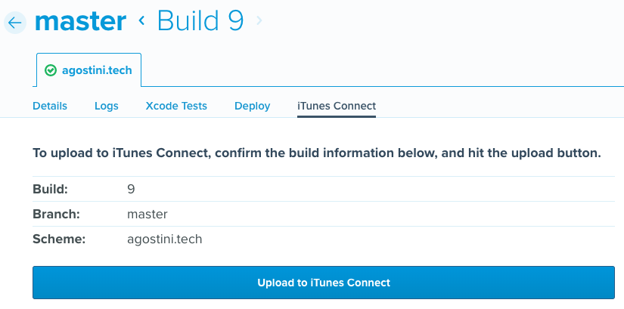Select the iTunes Connect tab
This screenshot has width=624, height=309.
337,106
